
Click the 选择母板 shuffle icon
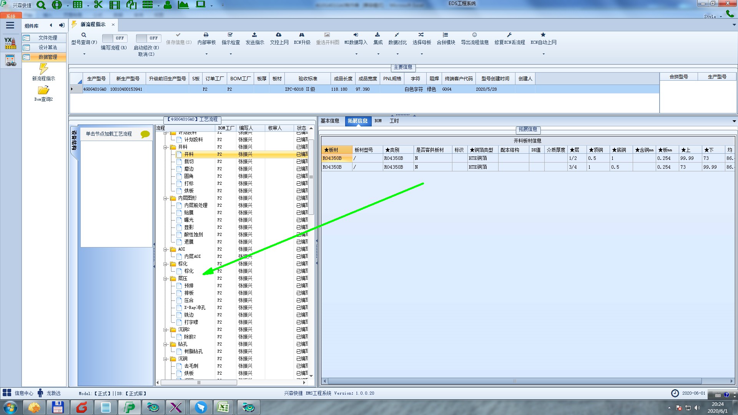coord(421,35)
